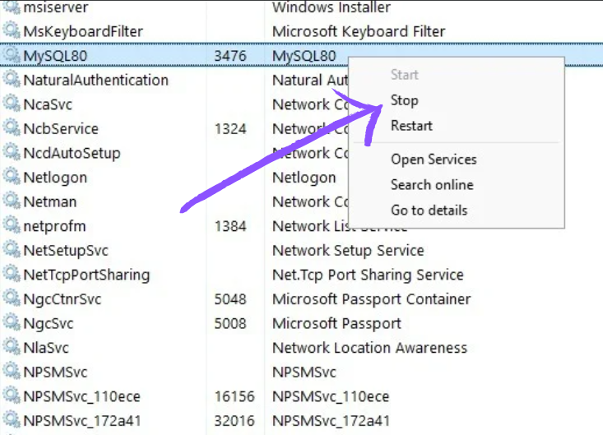
Task: Click the NgcSvc service gear icon
Action: point(11,323)
